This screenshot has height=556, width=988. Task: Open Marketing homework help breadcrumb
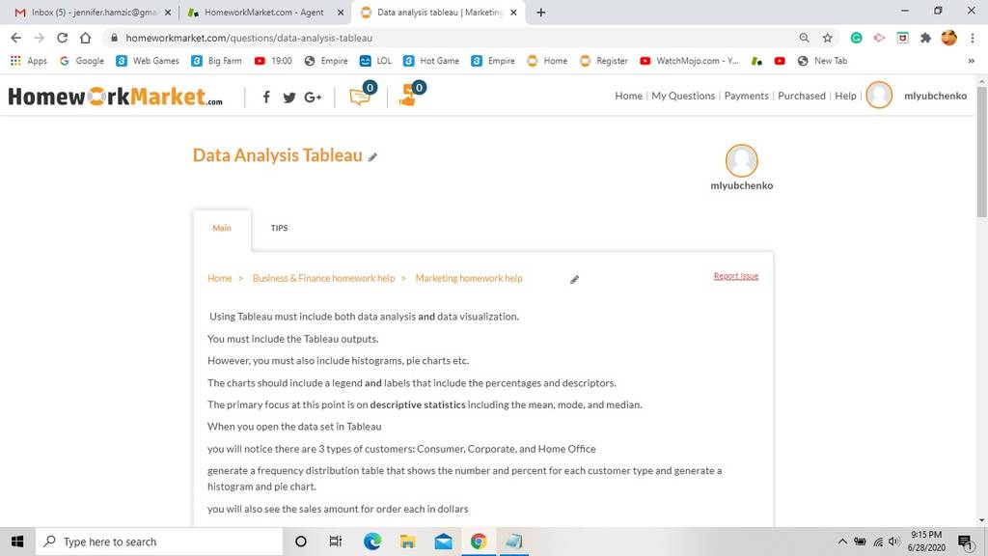(469, 278)
